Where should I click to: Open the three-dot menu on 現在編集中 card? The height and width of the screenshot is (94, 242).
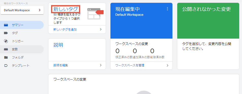(167, 9)
